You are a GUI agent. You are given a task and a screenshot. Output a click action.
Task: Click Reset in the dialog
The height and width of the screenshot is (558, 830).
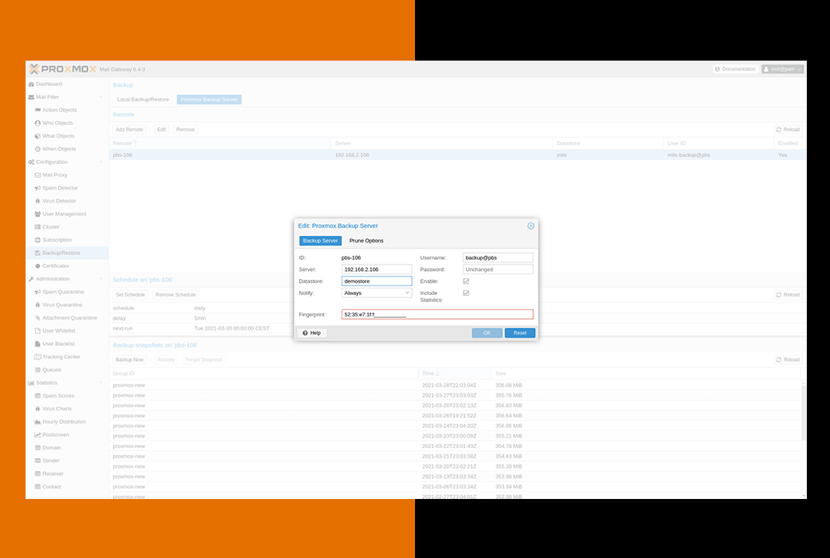pos(520,332)
